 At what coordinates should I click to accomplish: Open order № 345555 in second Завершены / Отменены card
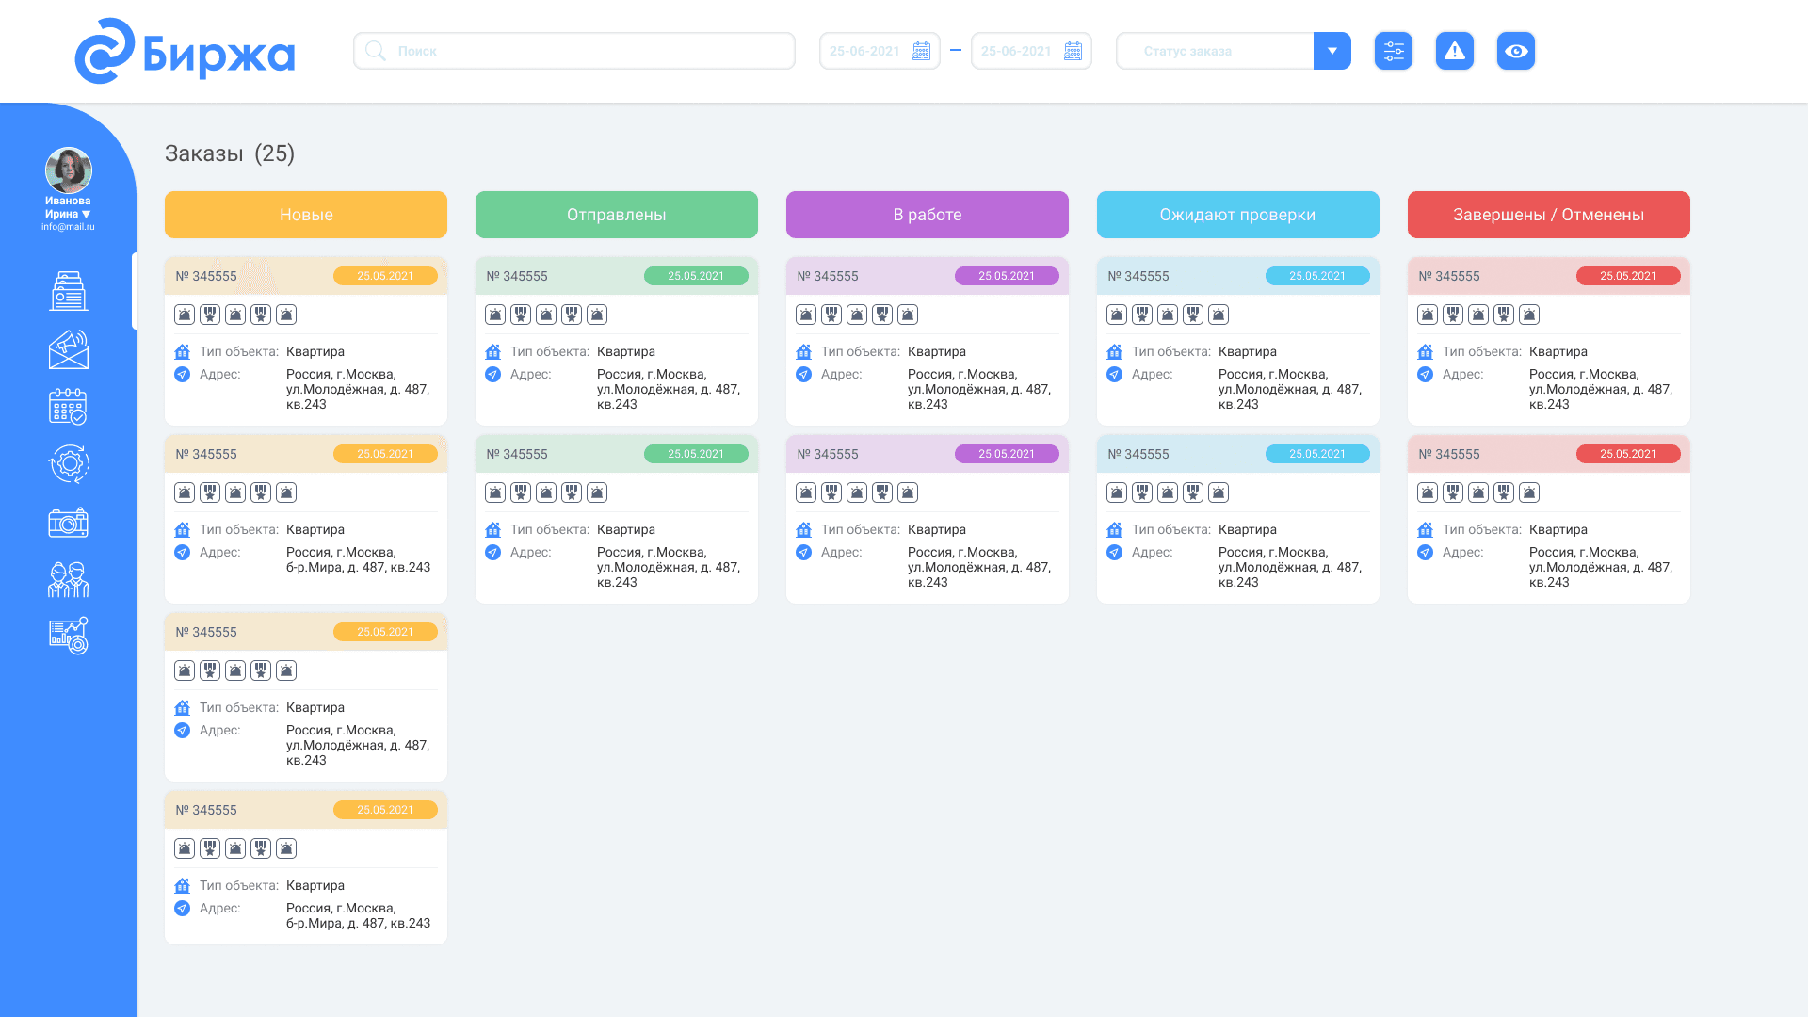(1449, 454)
